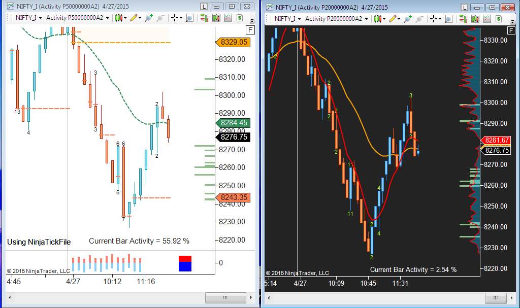Image resolution: width=520 pixels, height=308 pixels.
Task: Select crosshair cursor tool in P50000000A2 window
Action: [175, 18]
